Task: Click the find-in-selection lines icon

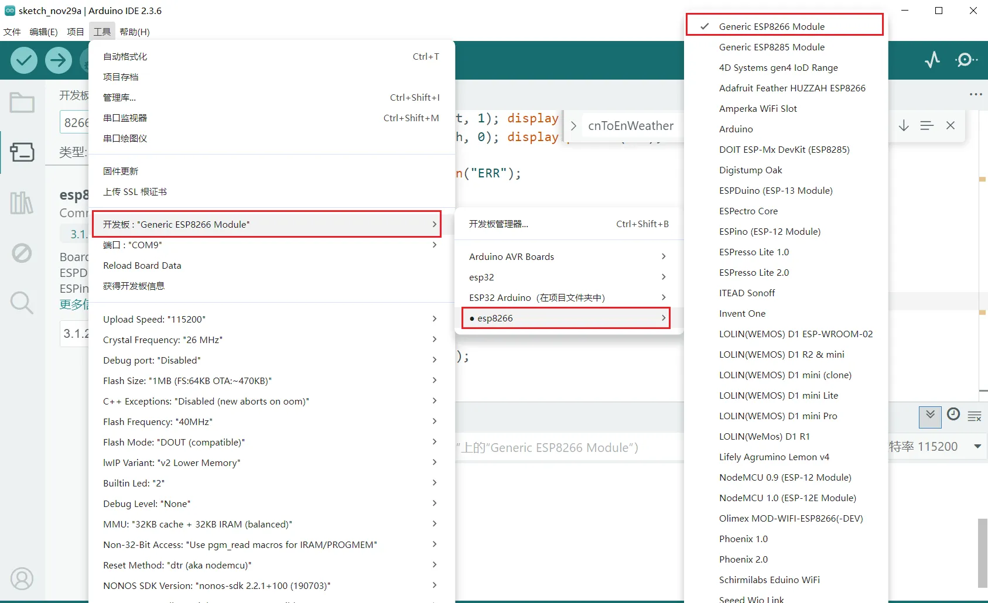Action: coord(927,125)
